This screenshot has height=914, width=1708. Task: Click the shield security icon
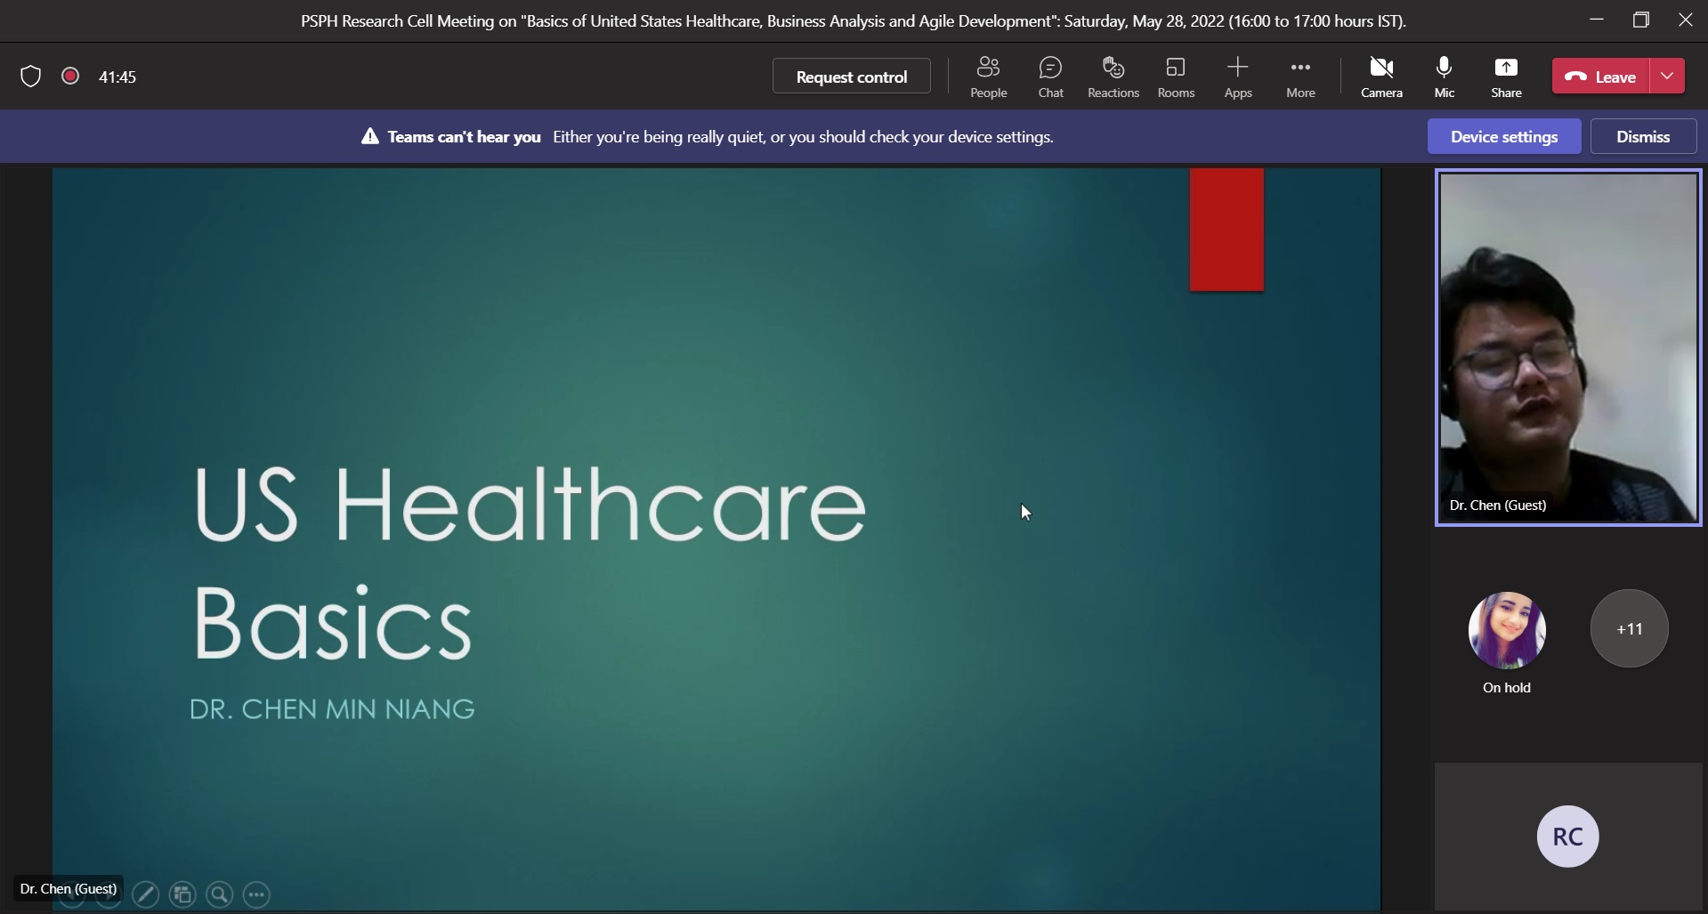31,77
